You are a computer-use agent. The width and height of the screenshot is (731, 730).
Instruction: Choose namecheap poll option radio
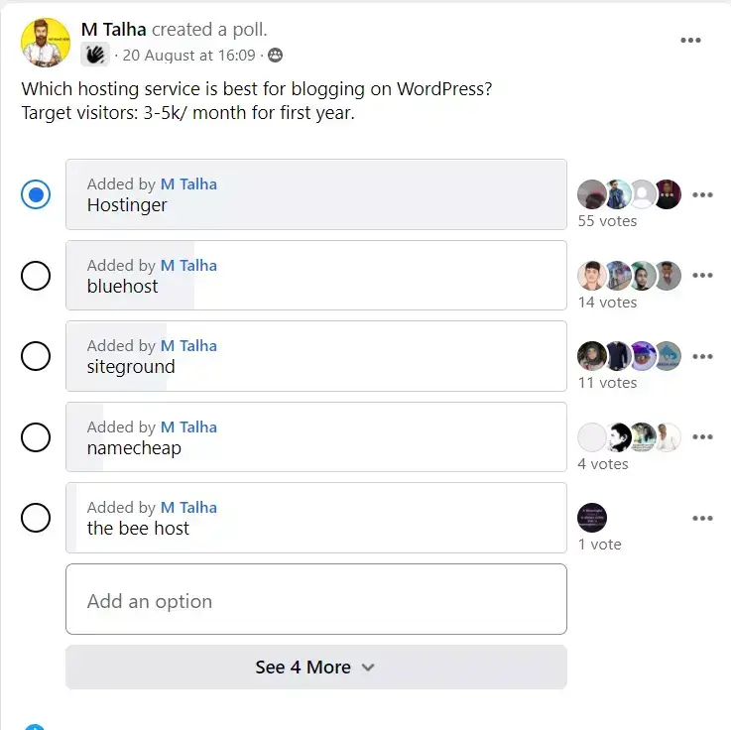pos(36,437)
